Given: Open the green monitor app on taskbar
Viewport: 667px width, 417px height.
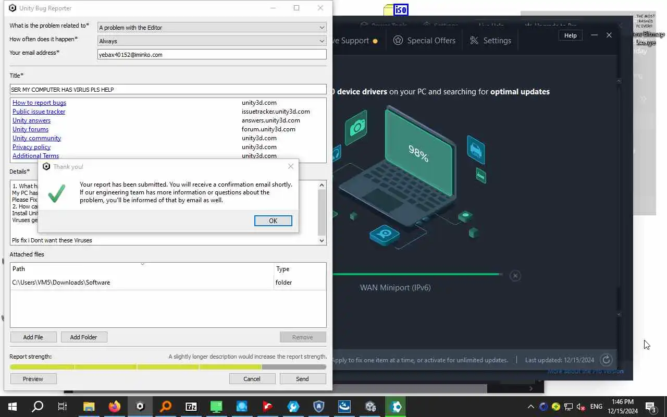Looking at the screenshot, I should 216,407.
